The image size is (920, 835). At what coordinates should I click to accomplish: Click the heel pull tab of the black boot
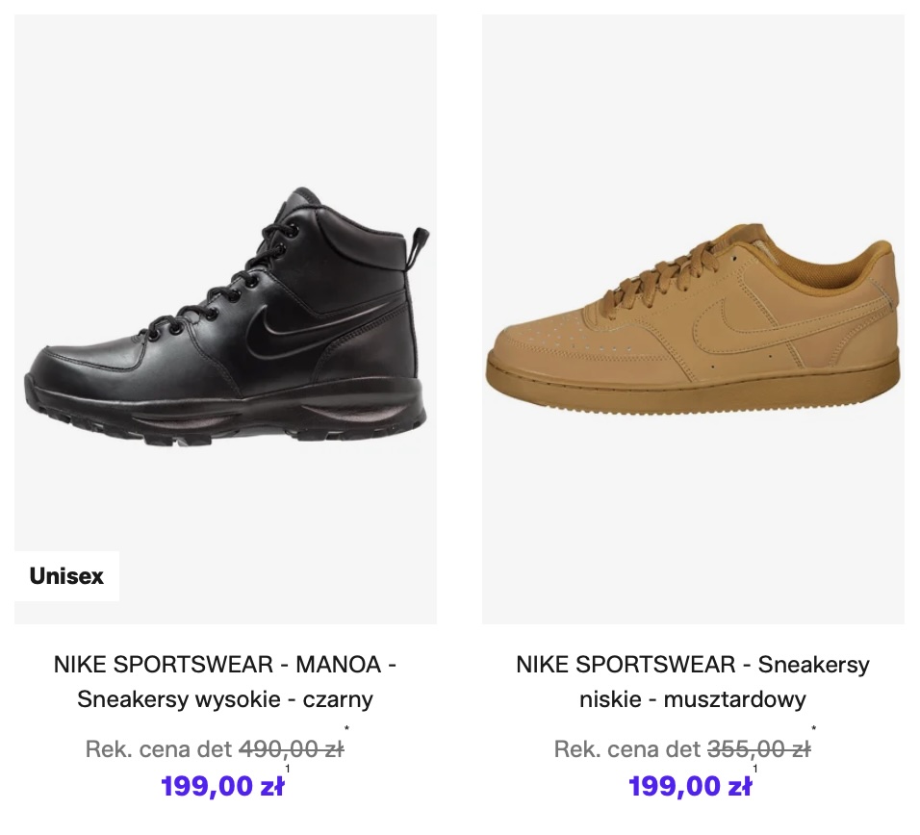(420, 239)
